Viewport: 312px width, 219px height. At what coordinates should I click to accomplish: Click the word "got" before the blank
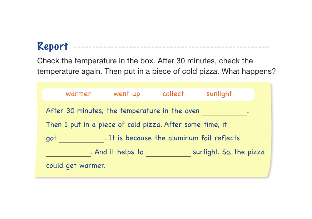51,138
